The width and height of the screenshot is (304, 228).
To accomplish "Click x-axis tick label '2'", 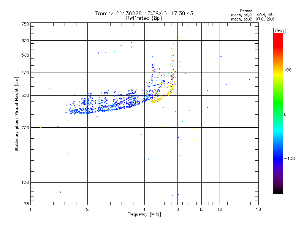I will click(87, 209).
